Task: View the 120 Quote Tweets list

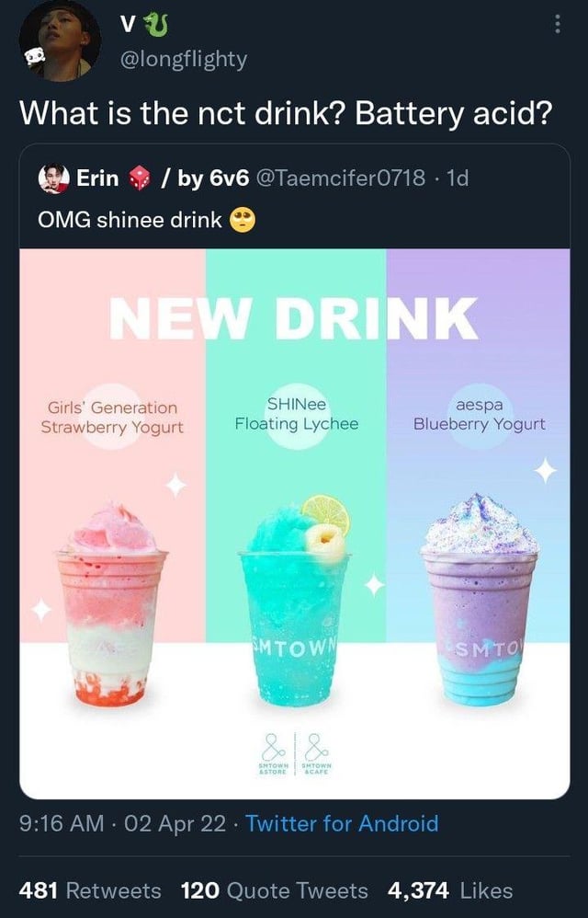Action: [x=275, y=890]
